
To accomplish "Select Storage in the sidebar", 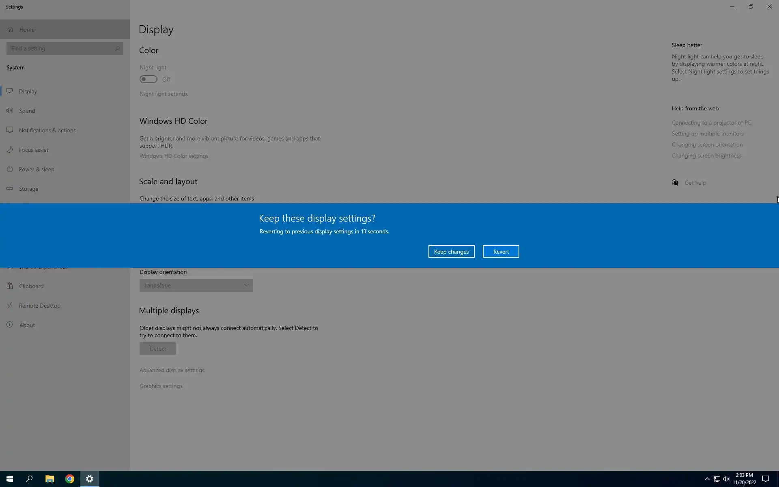I will click(28, 189).
